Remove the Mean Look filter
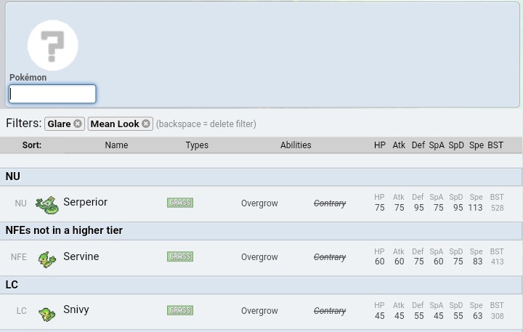Image resolution: width=523 pixels, height=332 pixels. point(146,124)
